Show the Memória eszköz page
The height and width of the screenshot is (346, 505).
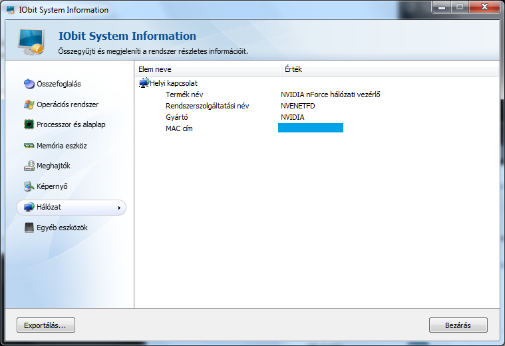click(62, 146)
